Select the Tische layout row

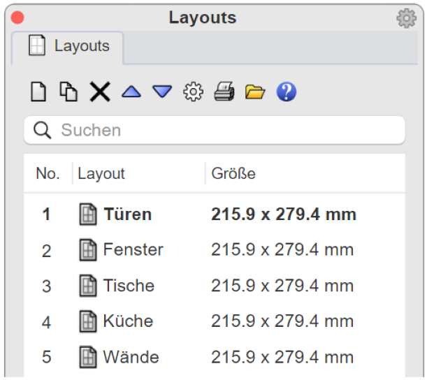tap(215, 286)
